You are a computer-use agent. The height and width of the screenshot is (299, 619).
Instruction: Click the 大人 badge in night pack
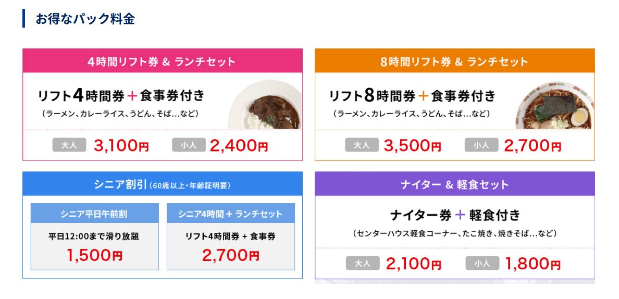coord(362,264)
